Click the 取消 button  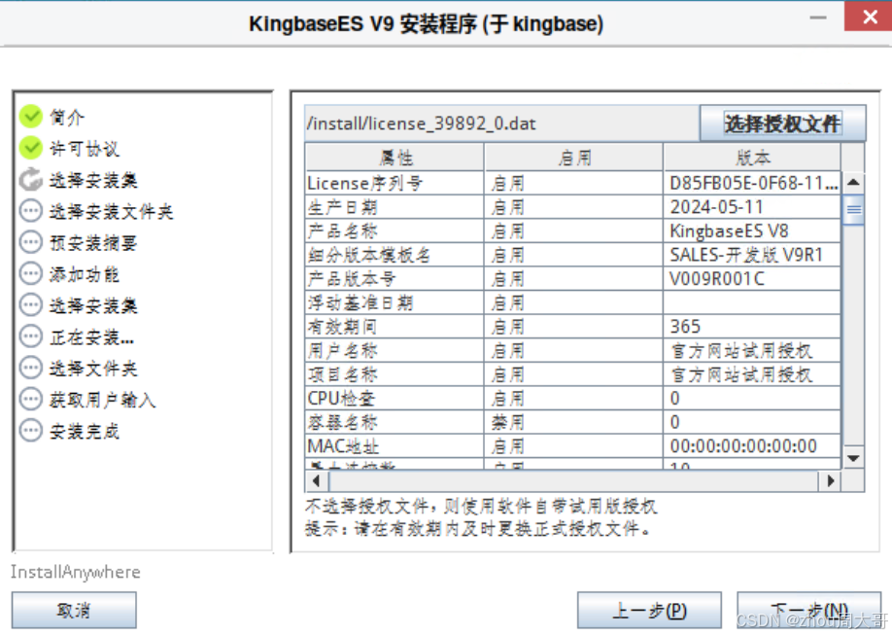click(x=74, y=610)
